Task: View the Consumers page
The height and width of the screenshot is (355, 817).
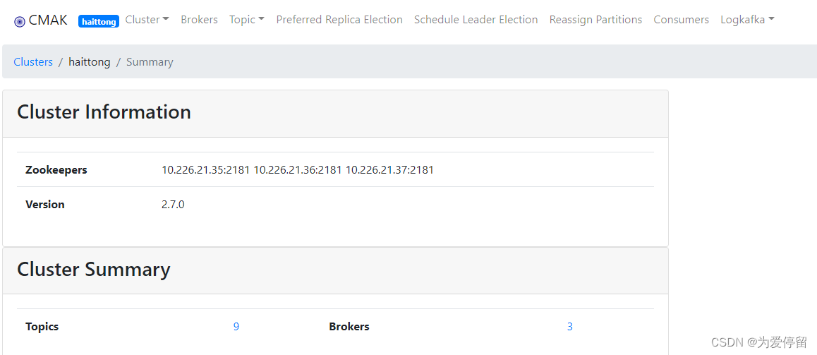Action: [681, 20]
